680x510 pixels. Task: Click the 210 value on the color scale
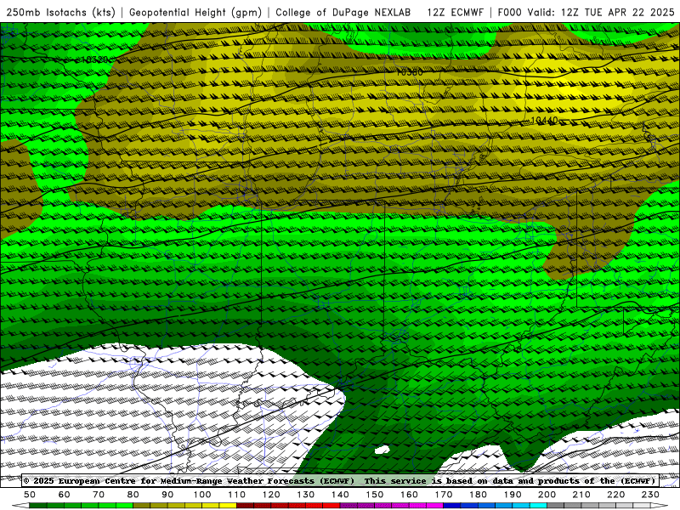(581, 495)
